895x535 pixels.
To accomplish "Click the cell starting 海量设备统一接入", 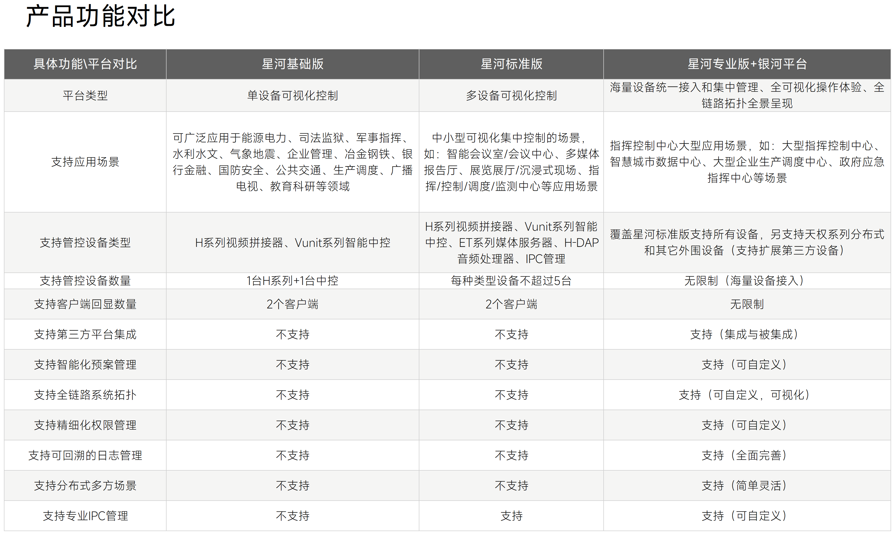I will pos(747,95).
